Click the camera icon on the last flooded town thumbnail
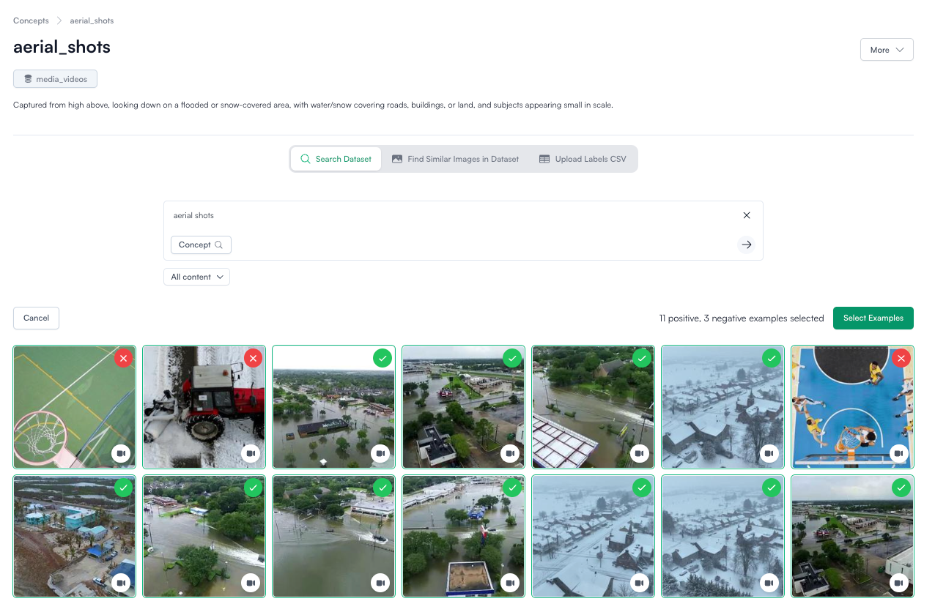935x604 pixels. click(x=899, y=583)
